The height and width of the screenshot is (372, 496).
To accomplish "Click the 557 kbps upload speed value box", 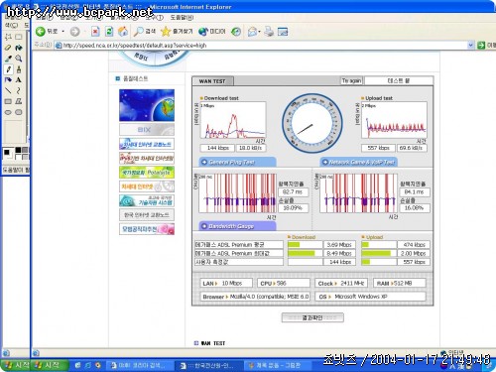I will click(379, 148).
